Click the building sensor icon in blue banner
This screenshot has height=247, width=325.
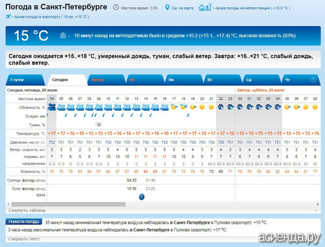point(63,35)
